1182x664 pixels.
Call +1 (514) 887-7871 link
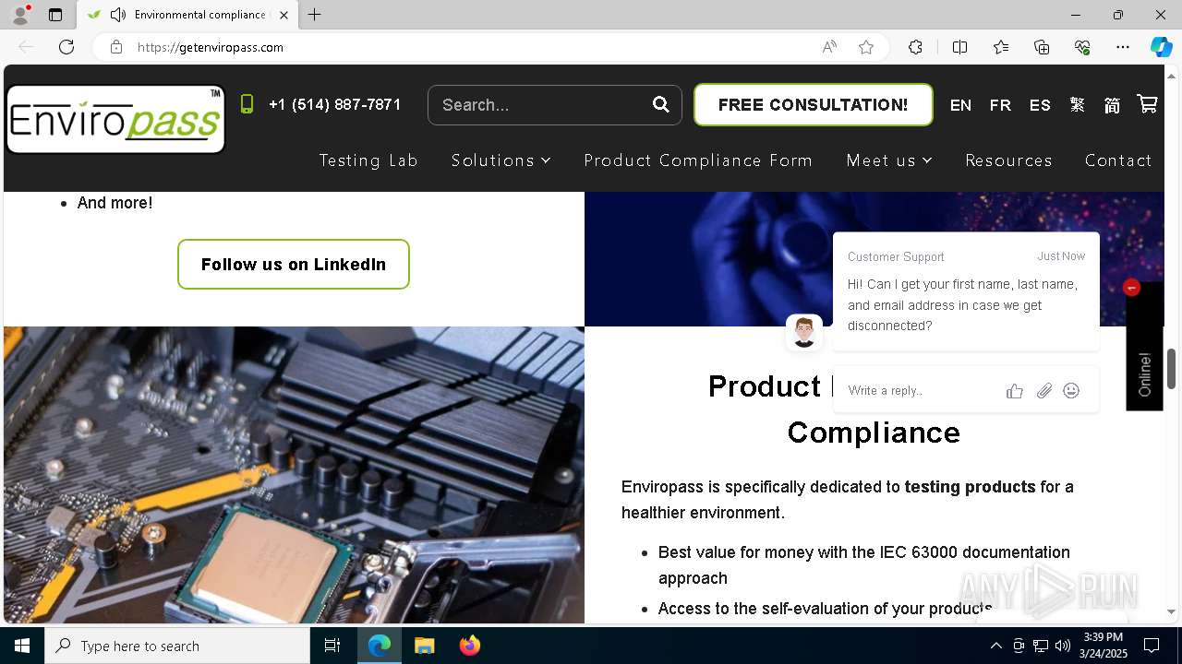[x=334, y=104]
